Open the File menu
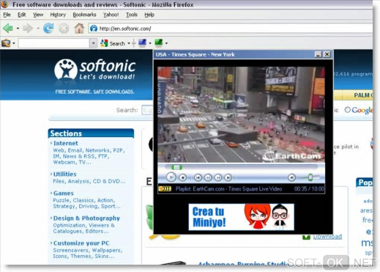Viewport: 380px width, 272px height. 7,15
